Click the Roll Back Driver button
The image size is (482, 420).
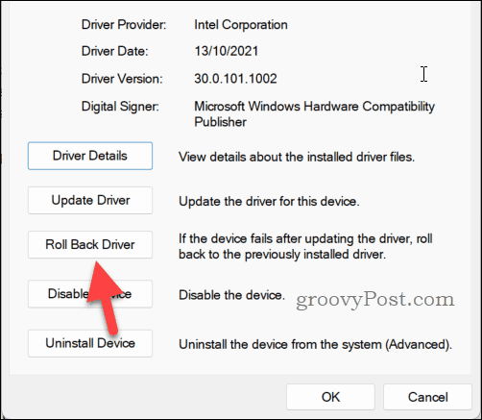click(x=90, y=245)
